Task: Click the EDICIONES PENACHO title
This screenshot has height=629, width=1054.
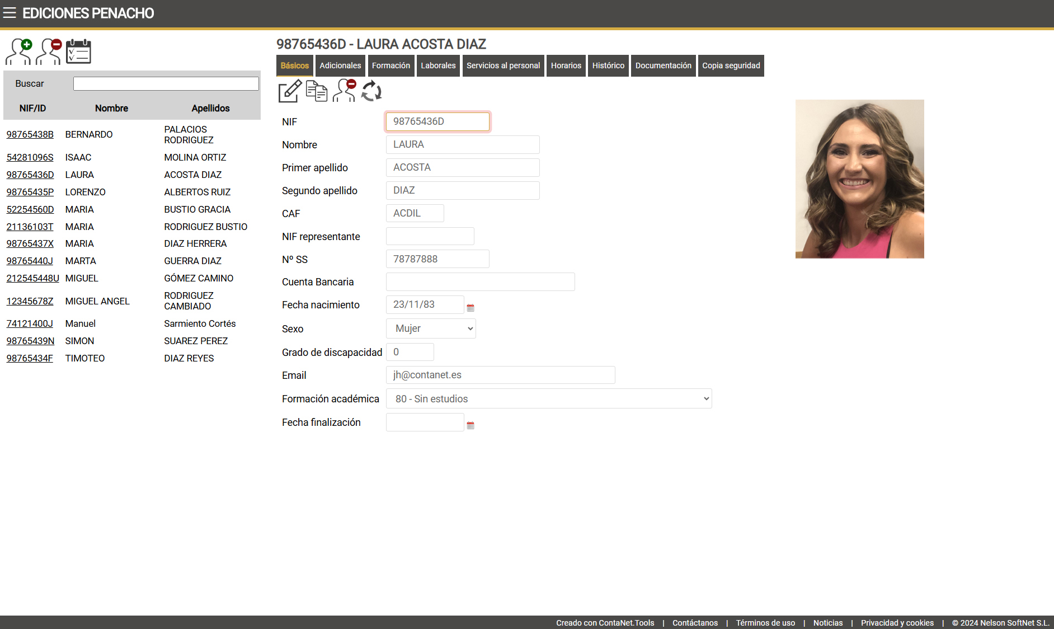Action: tap(88, 13)
